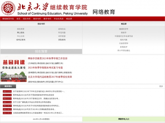The height and width of the screenshot is (123, 165).
Task: Open the 试学资源 link
Action: tap(62, 36)
